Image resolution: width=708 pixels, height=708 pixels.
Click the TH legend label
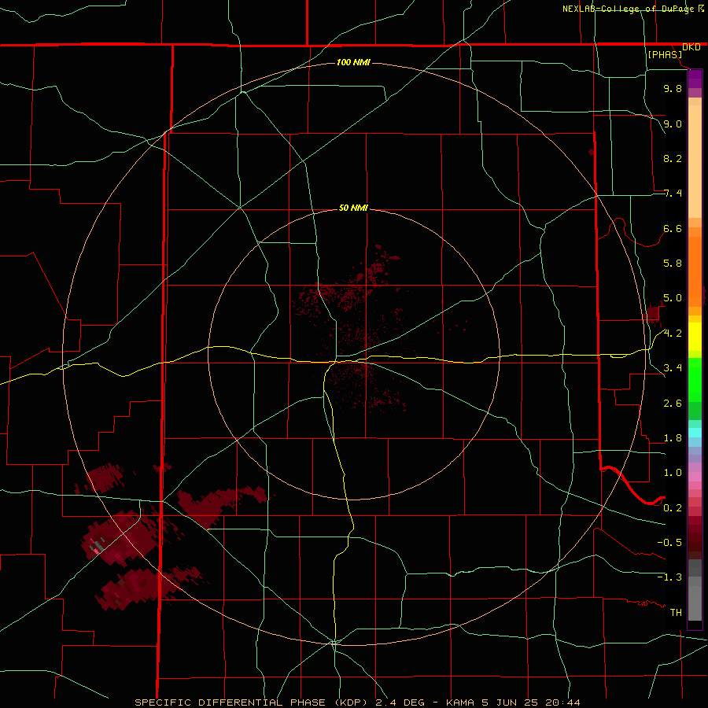(x=676, y=613)
